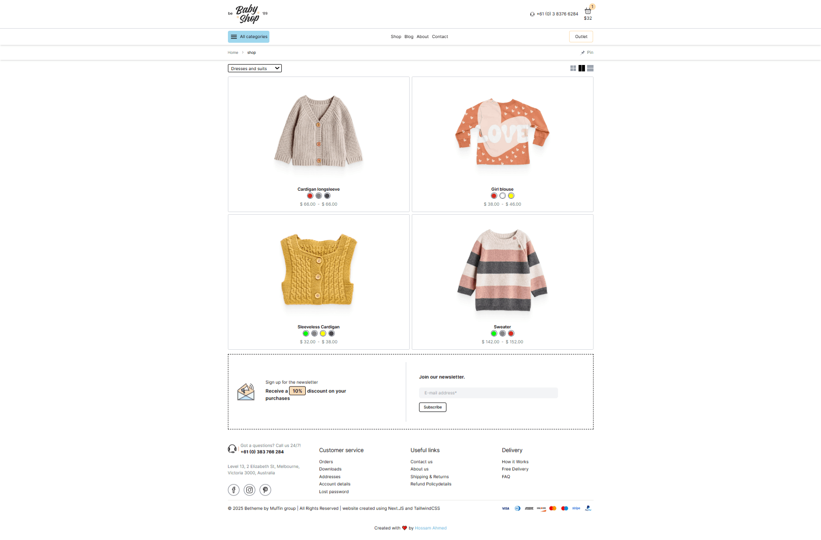Choose the yellow color option for Girl blouse

click(511, 196)
